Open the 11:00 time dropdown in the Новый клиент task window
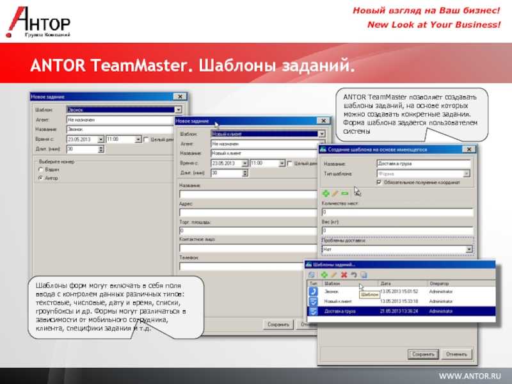This screenshot has height=384, width=512. [x=282, y=163]
